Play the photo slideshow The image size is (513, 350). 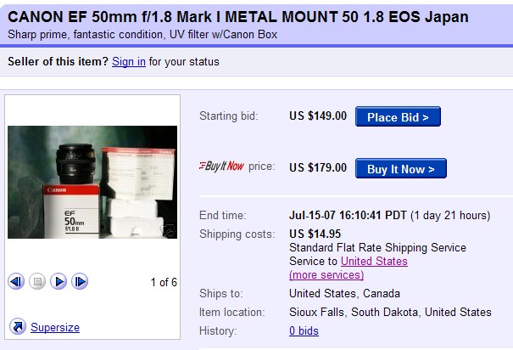(59, 282)
